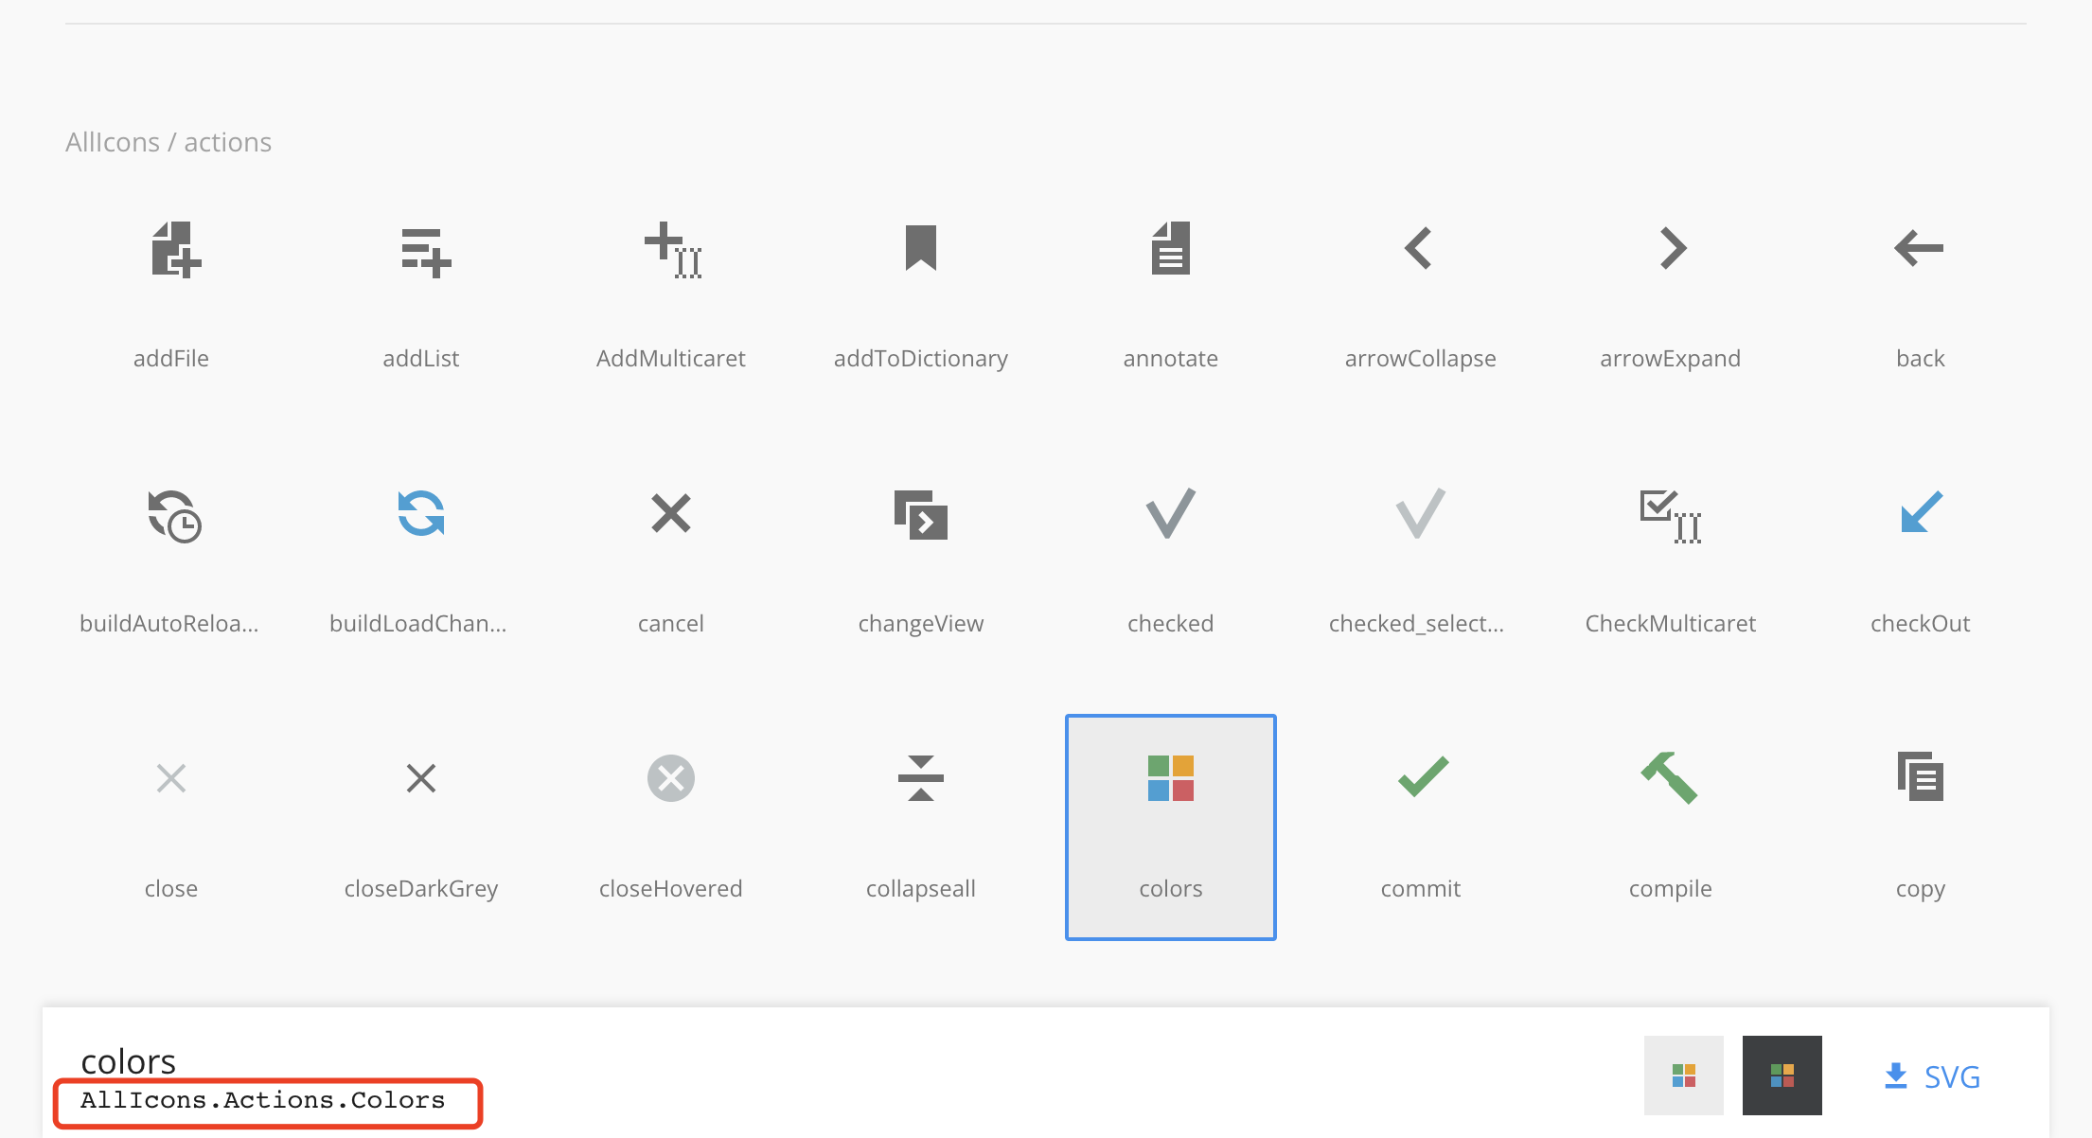Select the addList icon

pyautogui.click(x=425, y=252)
